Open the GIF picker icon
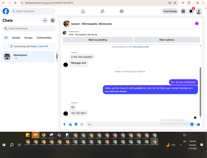 (x=82, y=124)
